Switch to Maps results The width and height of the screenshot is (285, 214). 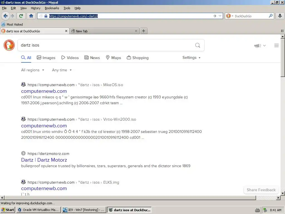[114, 58]
